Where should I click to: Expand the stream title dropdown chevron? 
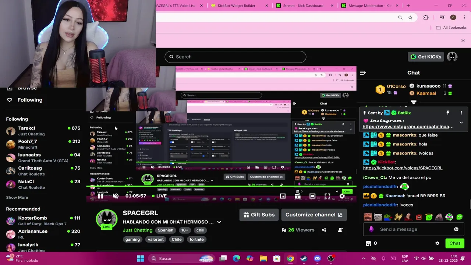coord(219,222)
